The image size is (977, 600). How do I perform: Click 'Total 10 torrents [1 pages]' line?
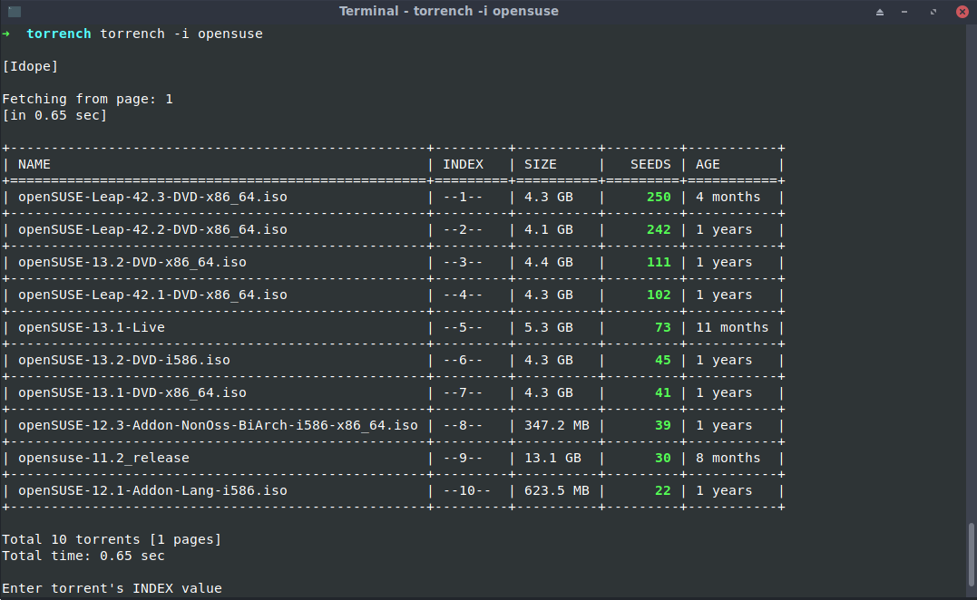pos(112,539)
